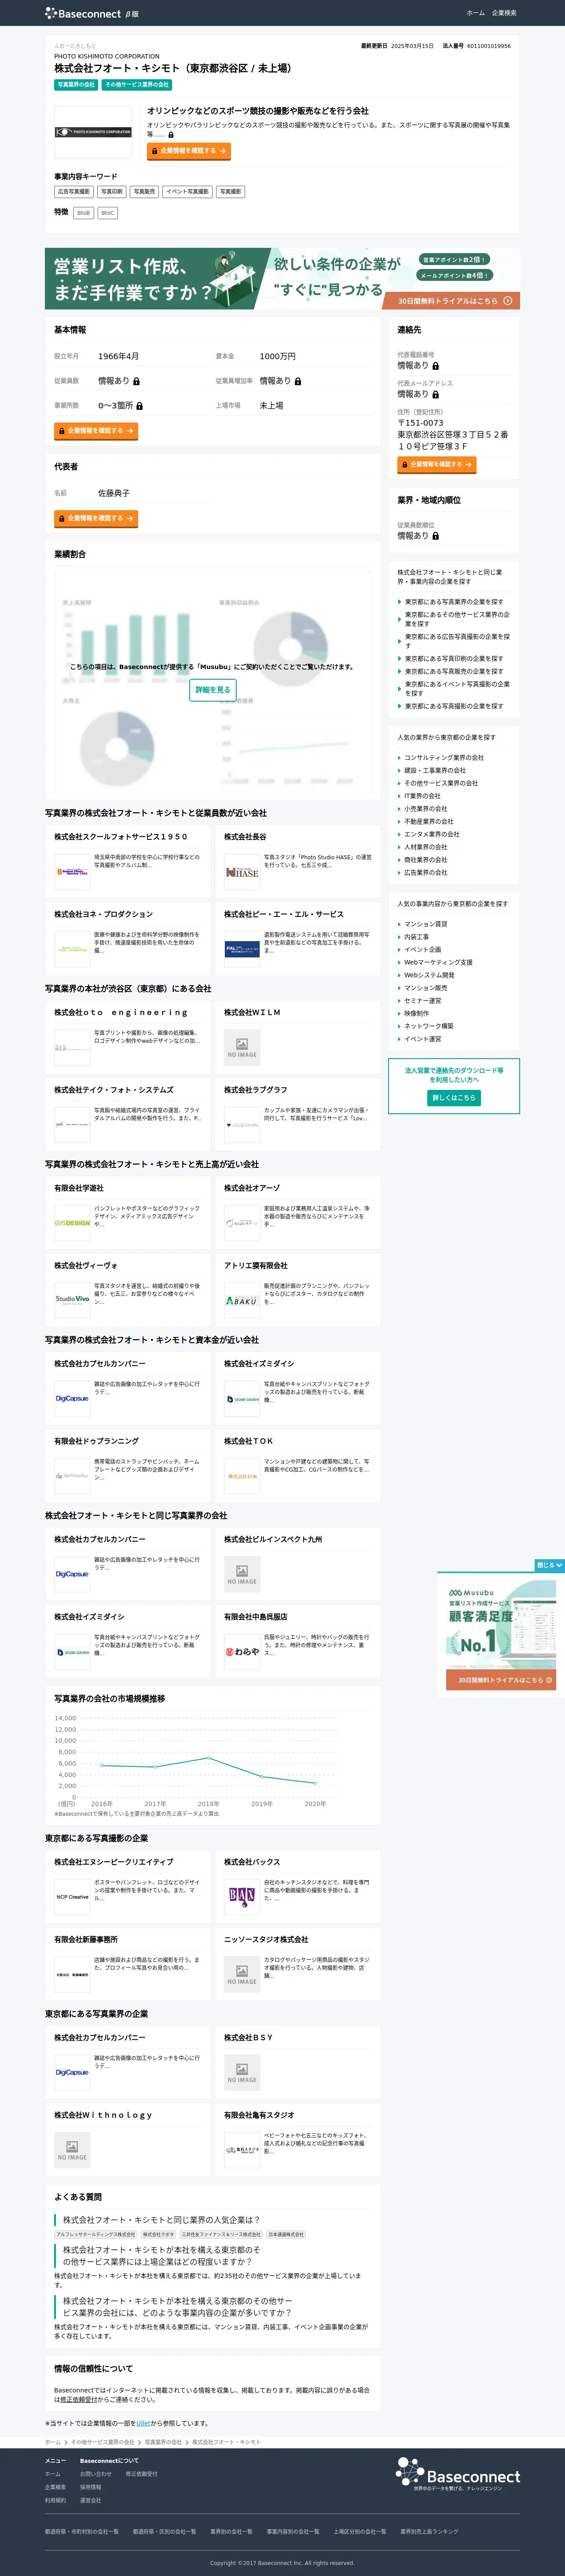Select the 写真印刷 keyword tag
The image size is (565, 2576).
(x=112, y=191)
